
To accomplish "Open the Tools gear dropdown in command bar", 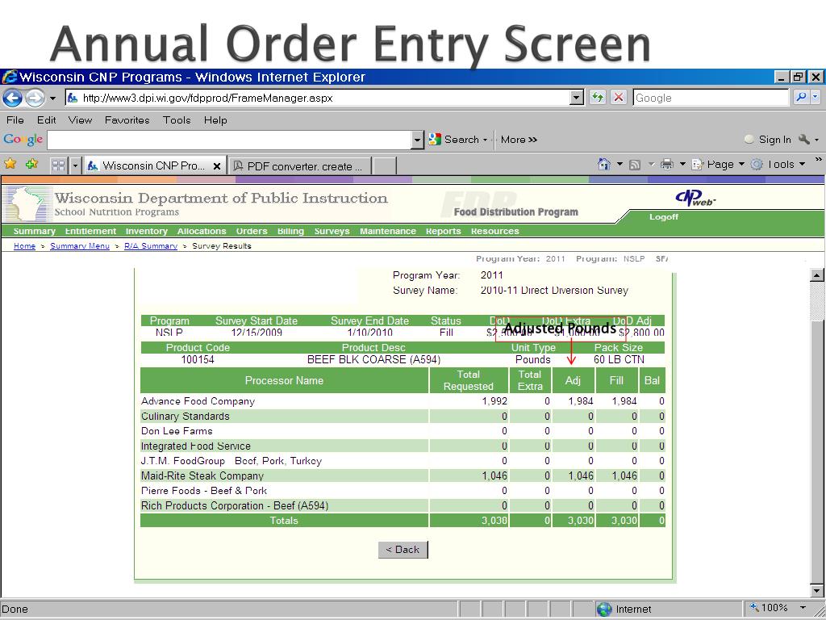I will (x=778, y=164).
